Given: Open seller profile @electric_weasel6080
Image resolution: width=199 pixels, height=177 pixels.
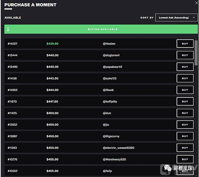Looking at the screenshot, I should coord(119,148).
